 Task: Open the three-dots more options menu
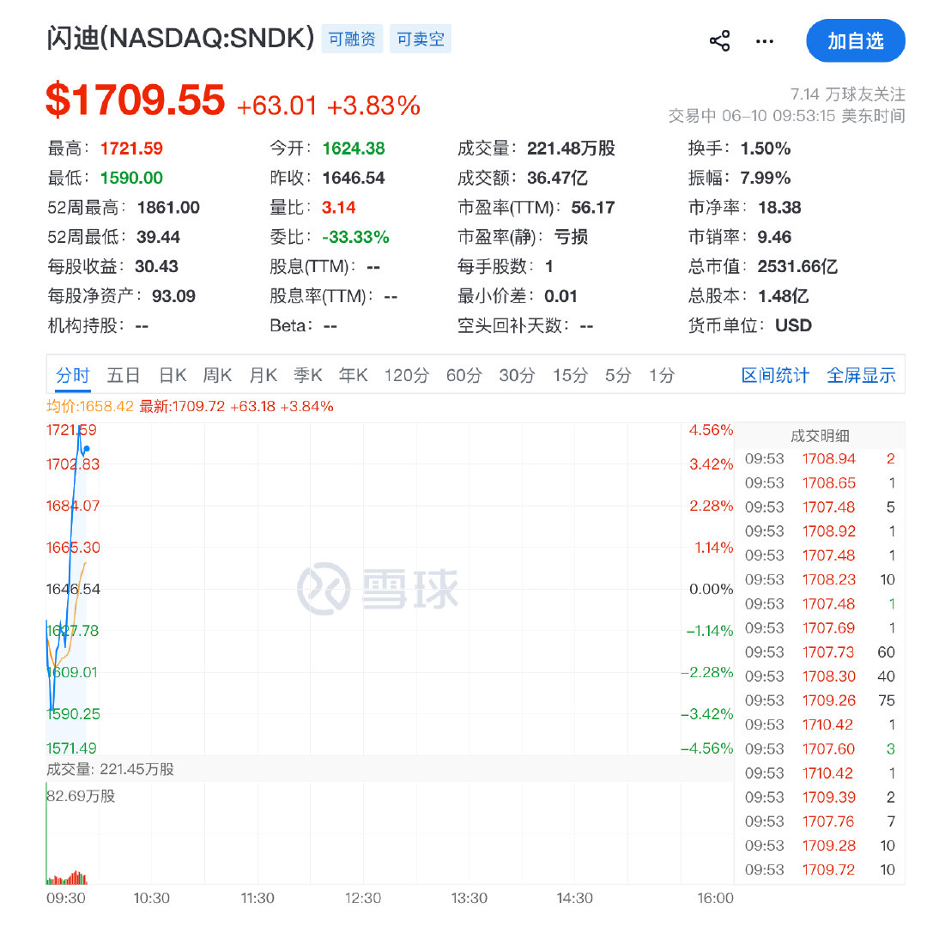click(x=764, y=41)
